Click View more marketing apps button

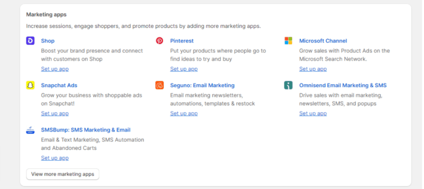[x=63, y=174]
